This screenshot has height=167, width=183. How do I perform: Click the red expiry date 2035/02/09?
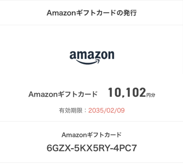click(x=106, y=111)
